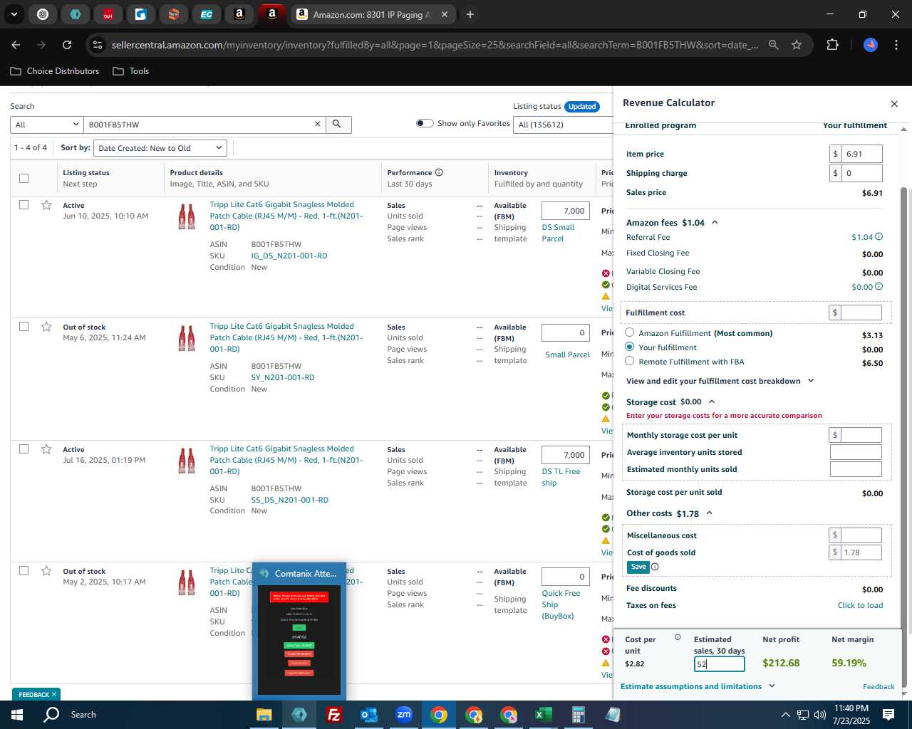Favorite the Jun 10, 2025 listing star

[46, 205]
